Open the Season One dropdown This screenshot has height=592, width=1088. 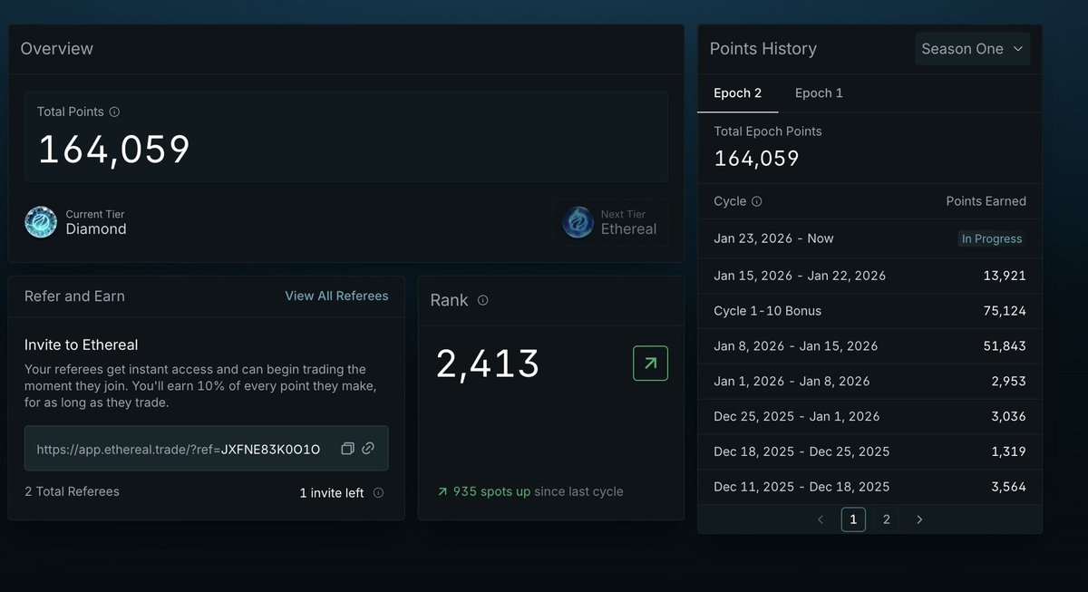pos(972,49)
